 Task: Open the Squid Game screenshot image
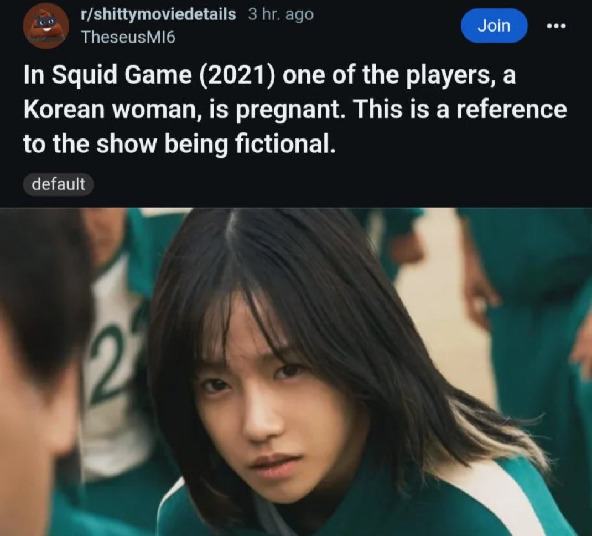coord(296,372)
